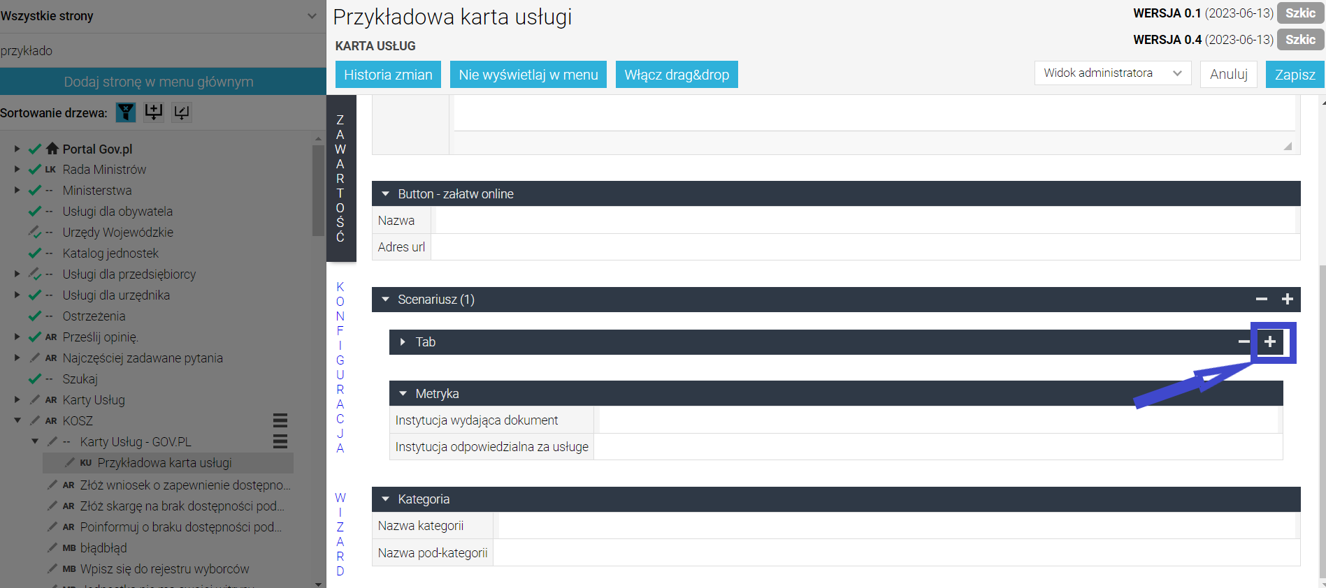Open the Widok administratora dropdown
Image resolution: width=1326 pixels, height=588 pixels.
1113,73
